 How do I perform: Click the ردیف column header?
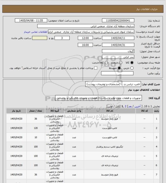tap(156, 111)
